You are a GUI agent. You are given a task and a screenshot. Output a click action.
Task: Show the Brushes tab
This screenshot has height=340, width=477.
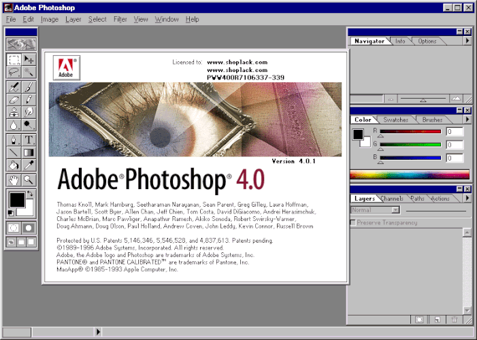432,120
